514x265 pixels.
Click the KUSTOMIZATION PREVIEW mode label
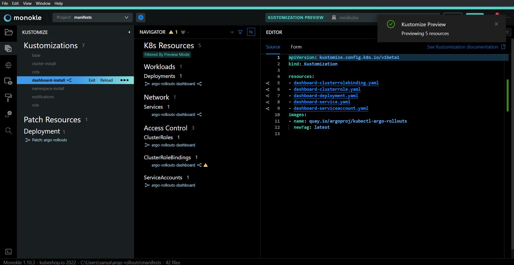[296, 18]
